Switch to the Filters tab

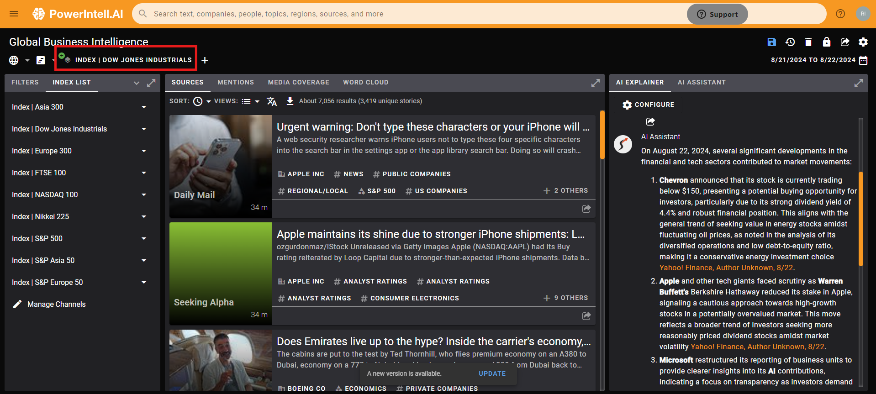pyautogui.click(x=25, y=83)
